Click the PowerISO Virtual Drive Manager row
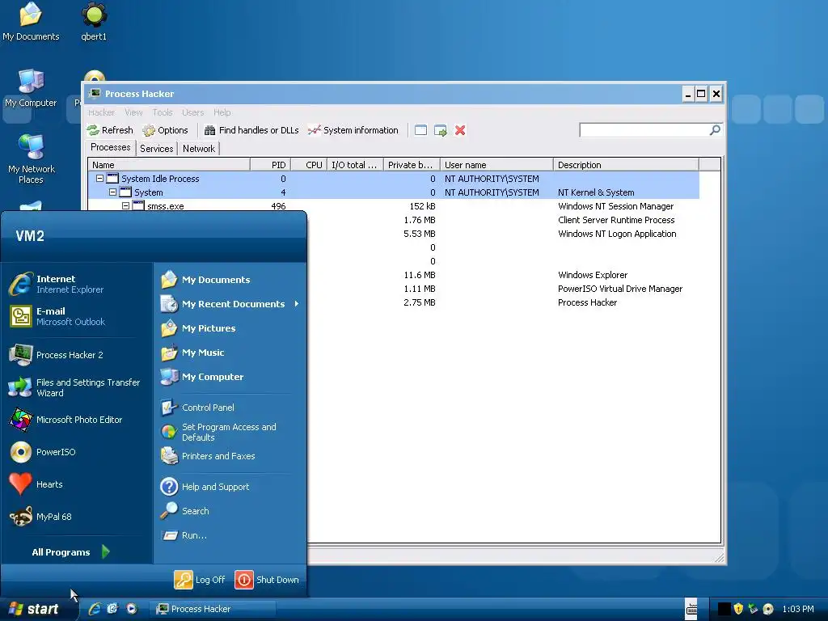The width and height of the screenshot is (828, 621). pos(620,289)
